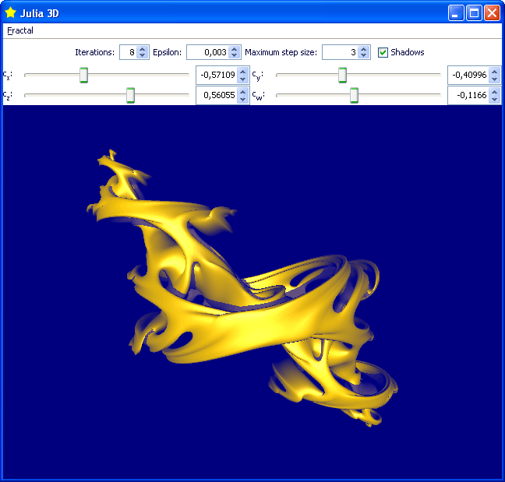Screen dimensions: 505x482
Task: Click the cy value field -0,40996
Action: point(468,75)
